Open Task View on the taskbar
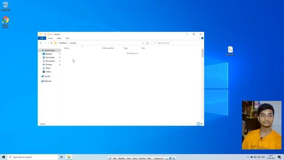This screenshot has width=284, height=160. click(62, 157)
